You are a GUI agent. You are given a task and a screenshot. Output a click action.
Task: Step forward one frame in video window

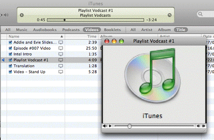(x=204, y=126)
